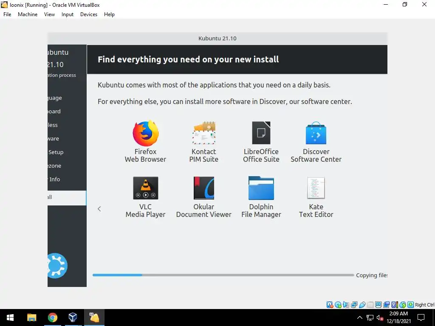Click the Dolphin File Manager icon
Viewport: 435px width, 326px height.
click(x=261, y=188)
